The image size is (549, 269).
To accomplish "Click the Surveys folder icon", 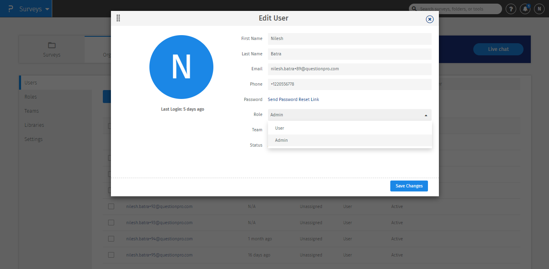I will click(51, 45).
